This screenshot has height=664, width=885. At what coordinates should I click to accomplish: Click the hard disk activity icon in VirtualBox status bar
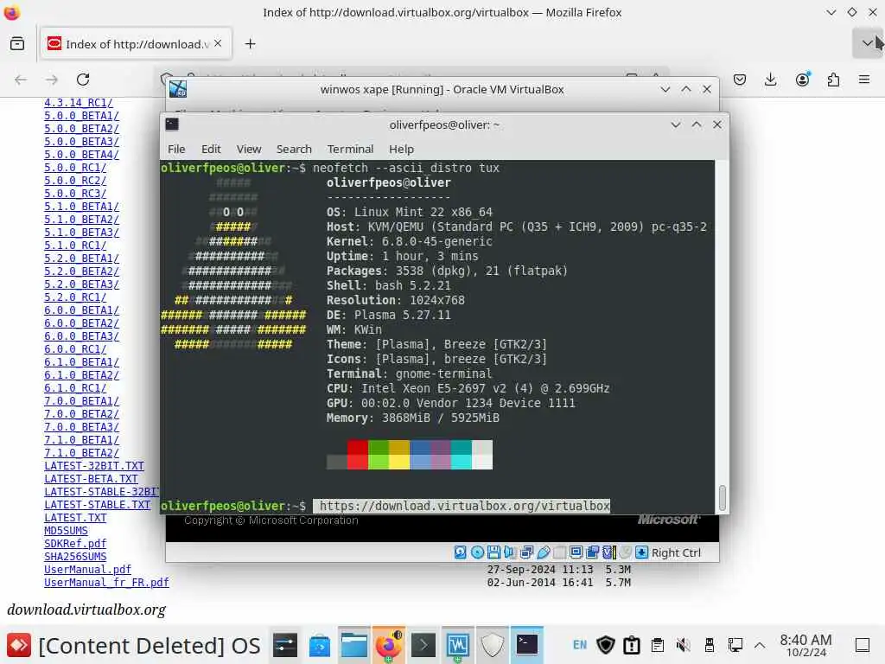tap(460, 552)
